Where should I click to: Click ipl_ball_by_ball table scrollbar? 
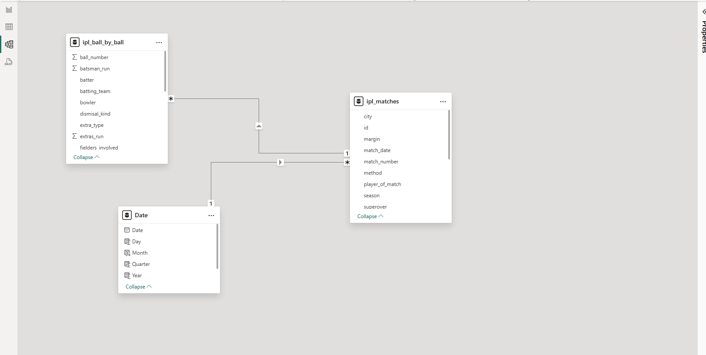tap(165, 72)
